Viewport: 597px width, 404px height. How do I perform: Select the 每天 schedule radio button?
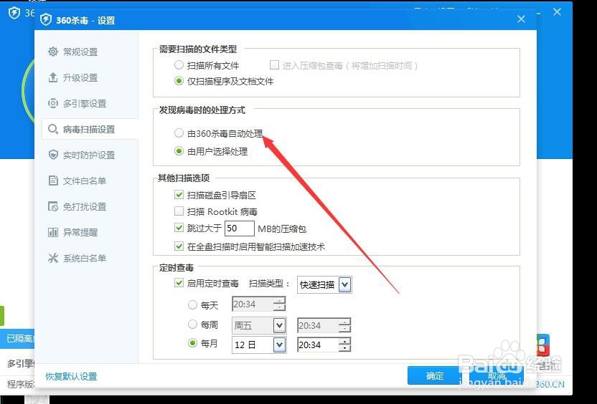192,304
